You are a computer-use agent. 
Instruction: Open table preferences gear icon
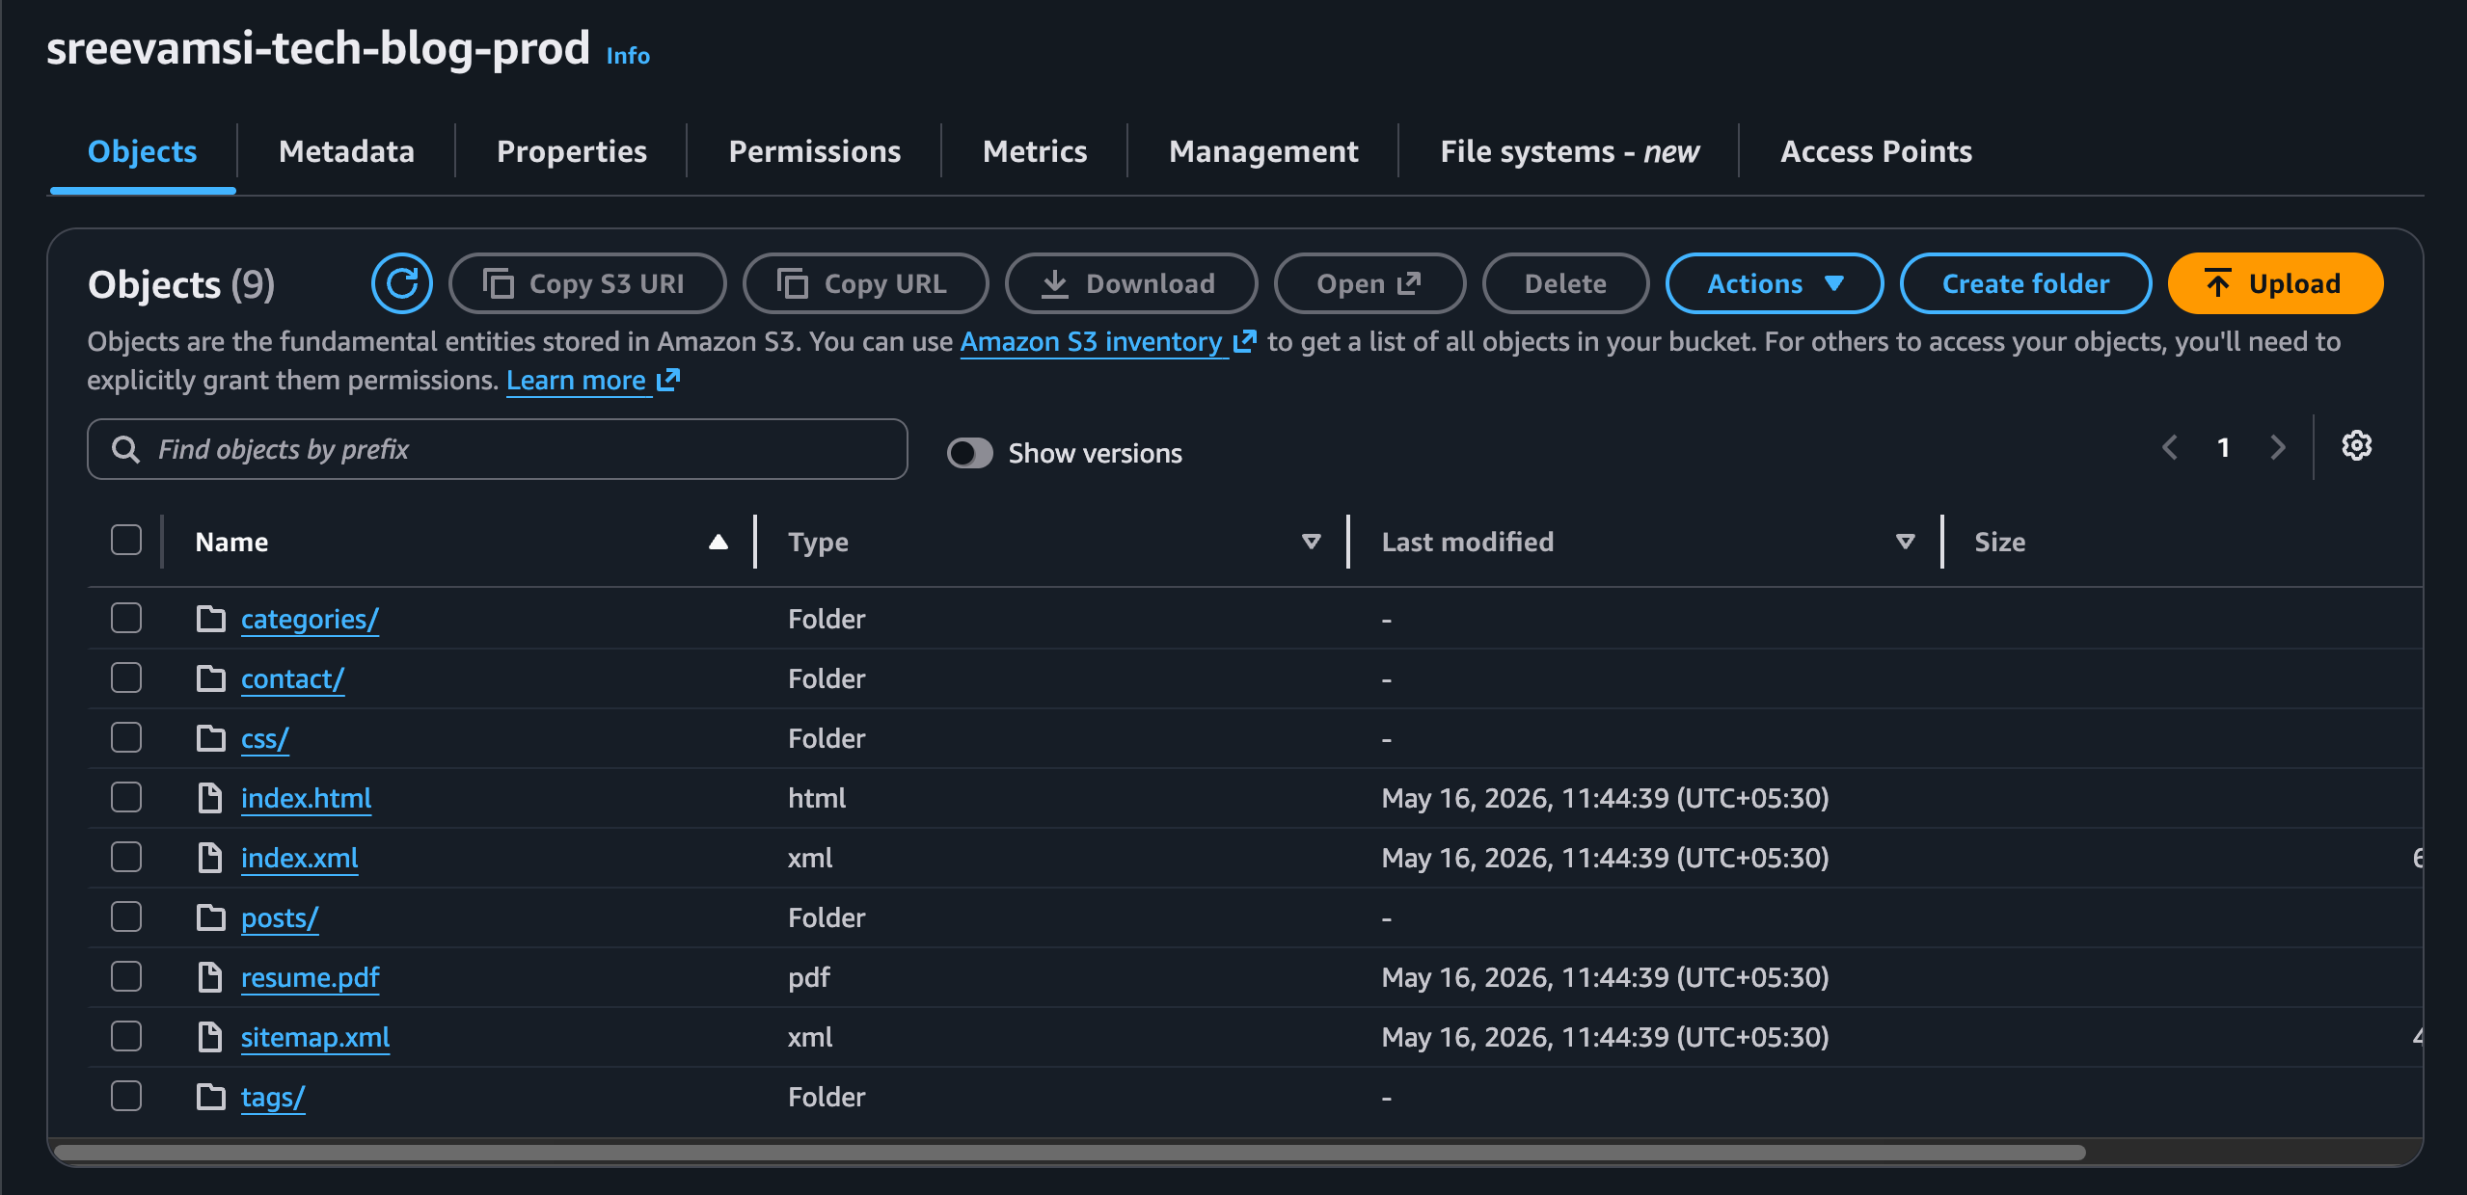click(2356, 446)
